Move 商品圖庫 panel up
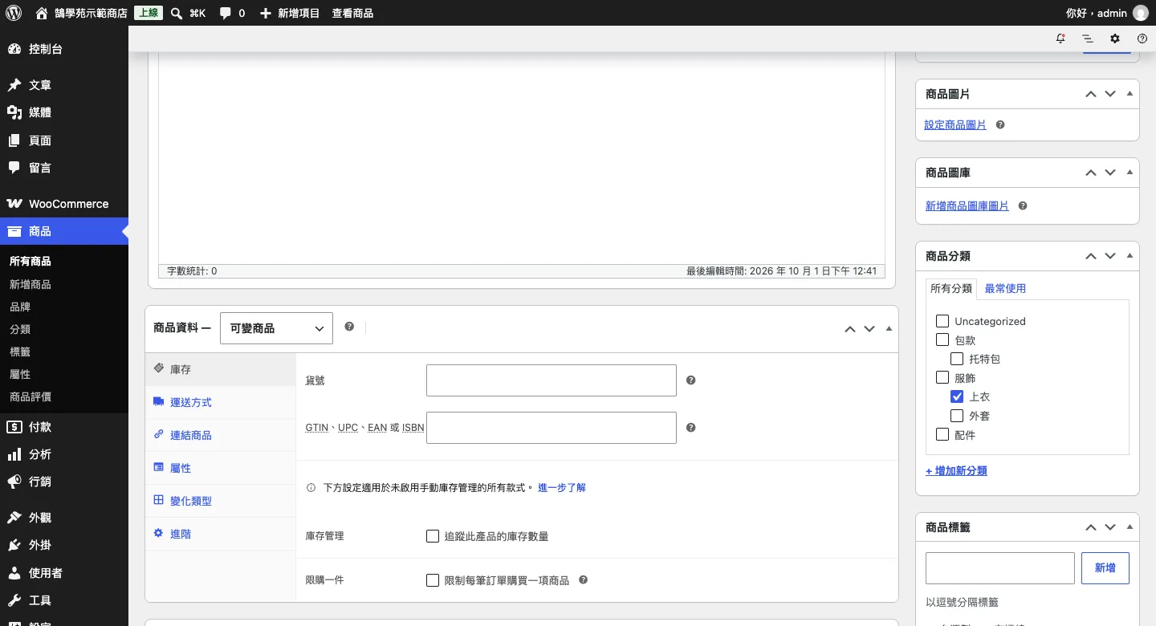The height and width of the screenshot is (626, 1156). tap(1090, 173)
